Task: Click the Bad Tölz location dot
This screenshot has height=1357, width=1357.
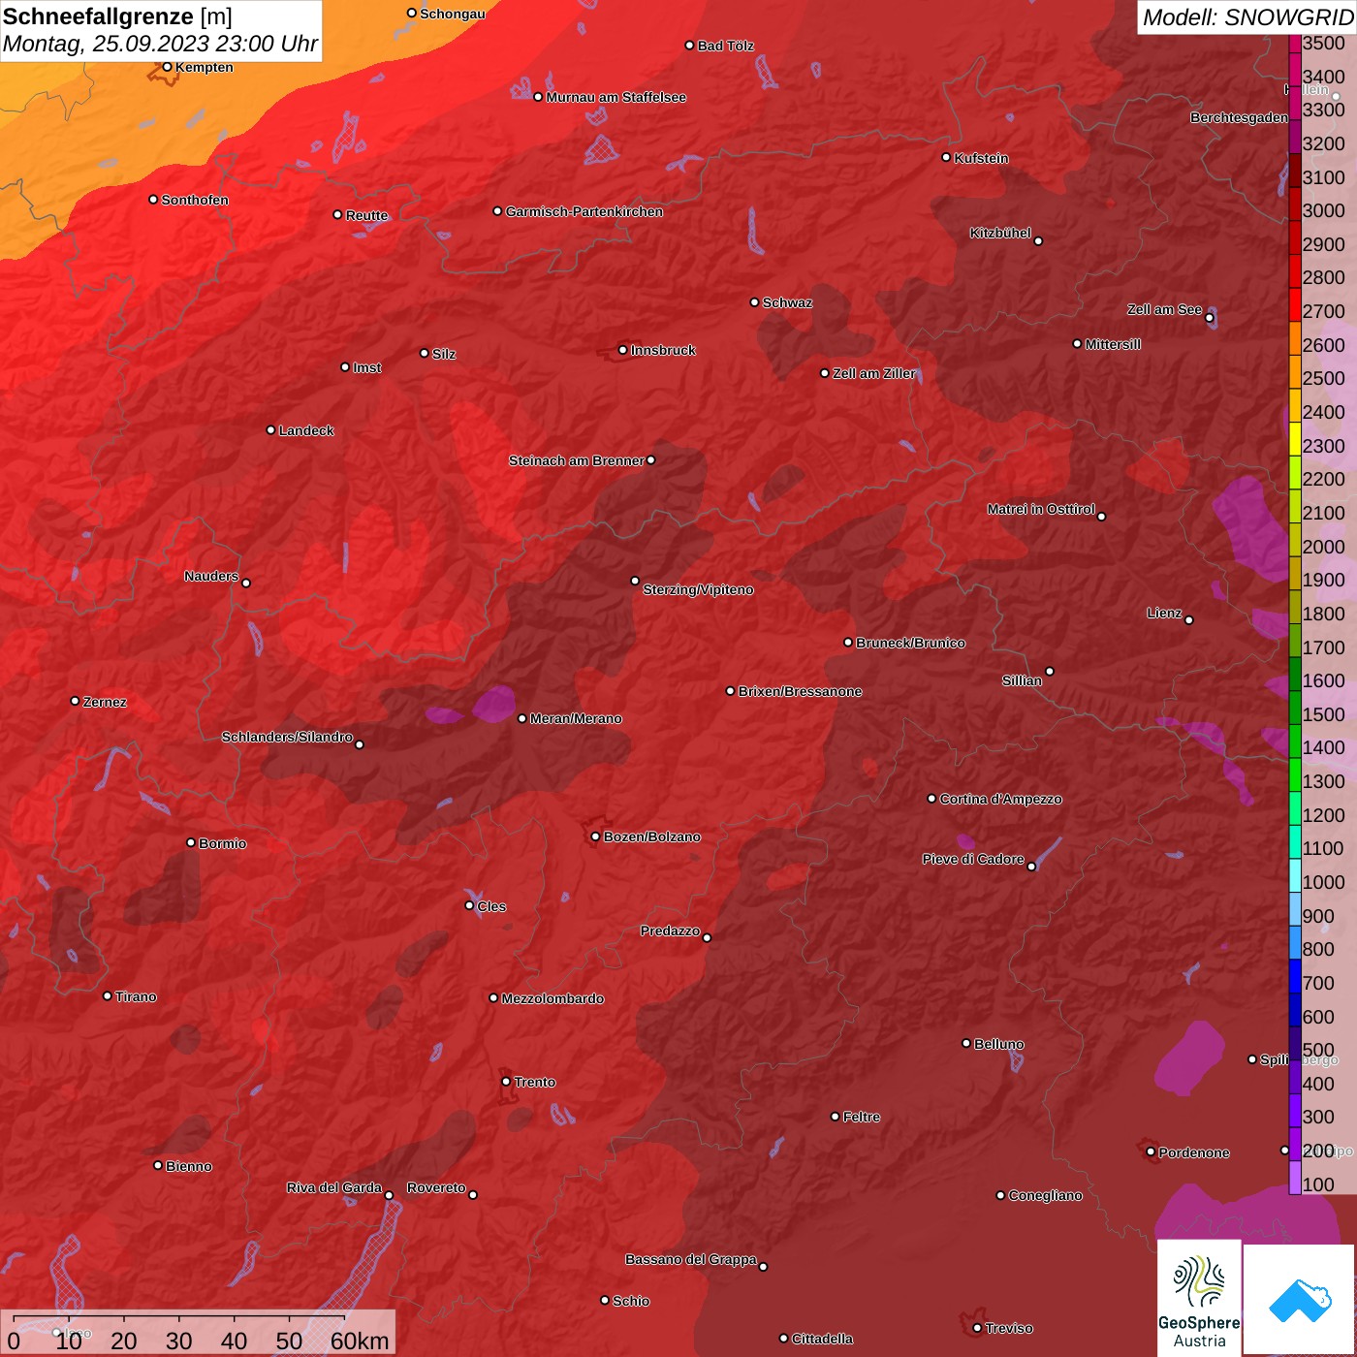Action: click(690, 46)
